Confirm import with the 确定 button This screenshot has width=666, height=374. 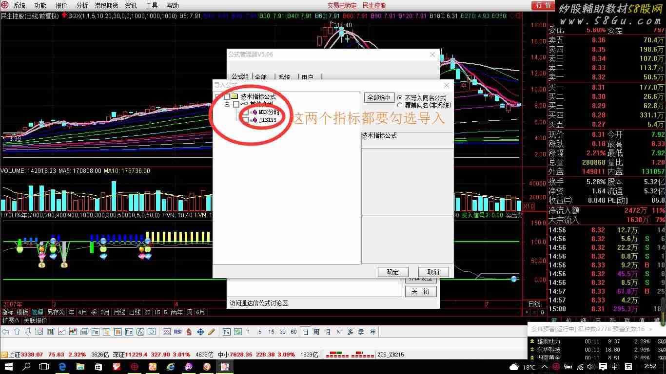[393, 272]
